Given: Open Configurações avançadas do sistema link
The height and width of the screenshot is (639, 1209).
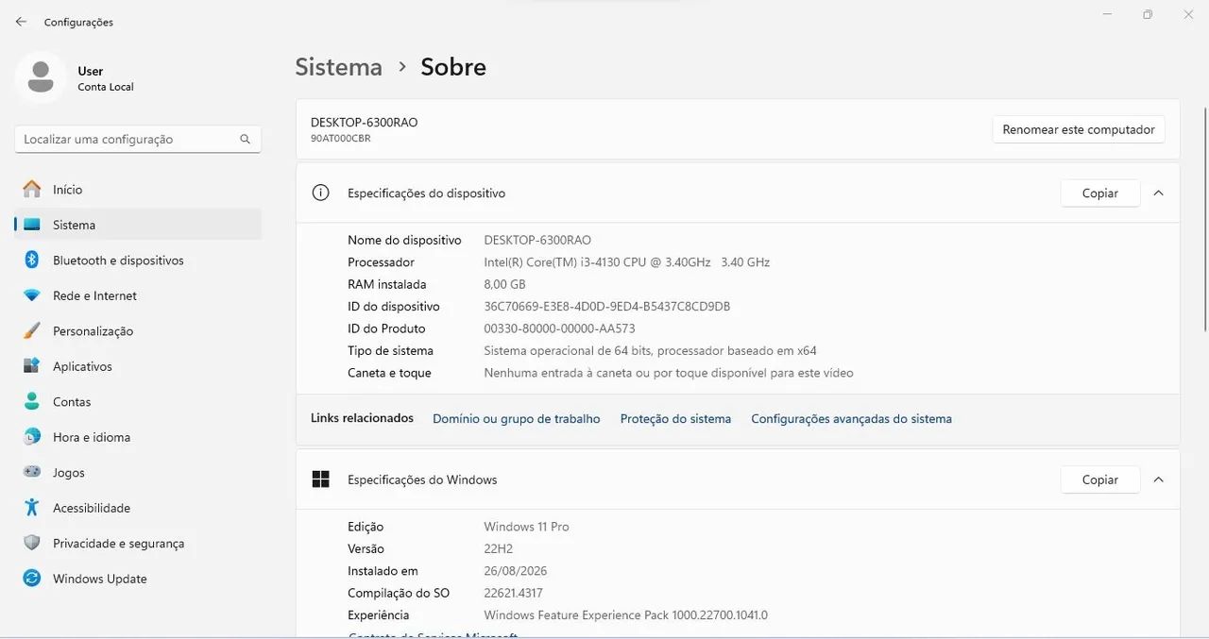Looking at the screenshot, I should click(x=851, y=419).
